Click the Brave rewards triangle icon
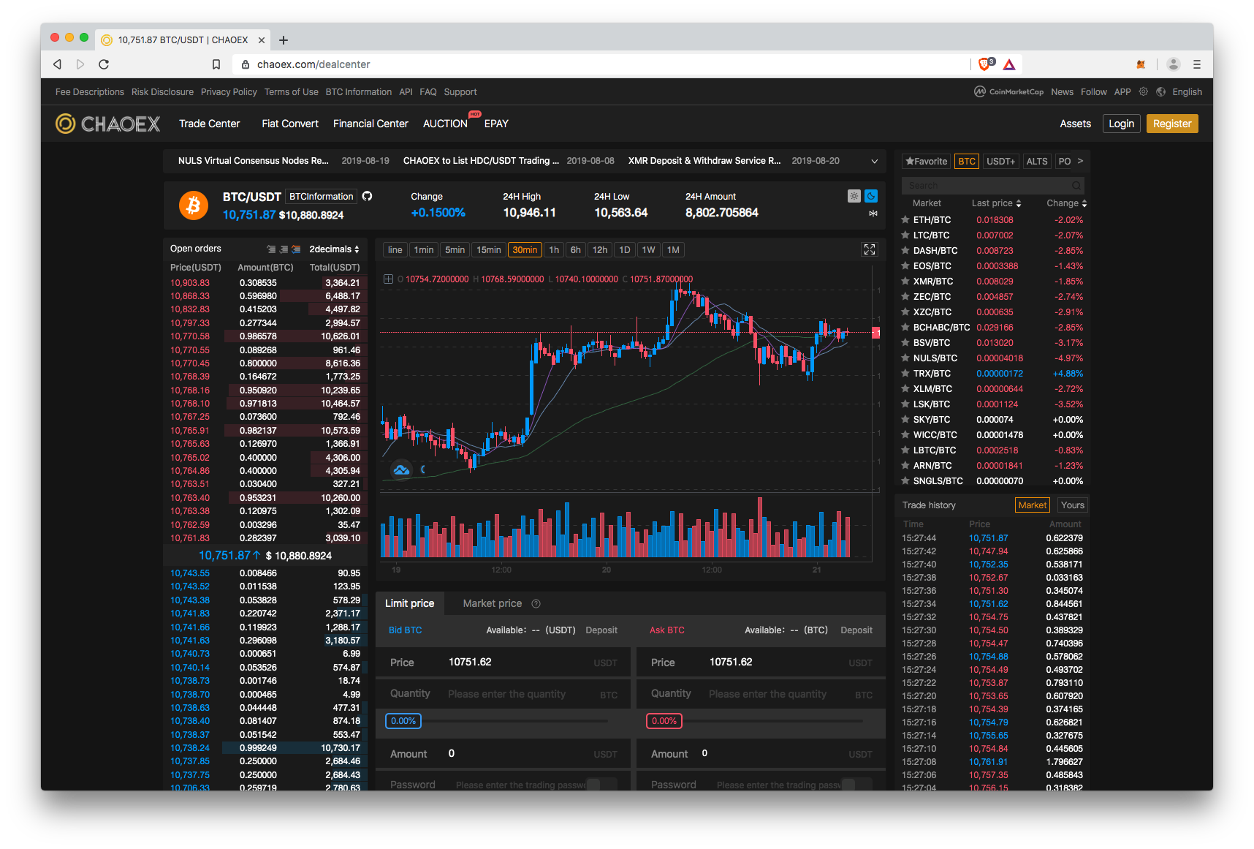This screenshot has width=1254, height=849. tap(1009, 64)
